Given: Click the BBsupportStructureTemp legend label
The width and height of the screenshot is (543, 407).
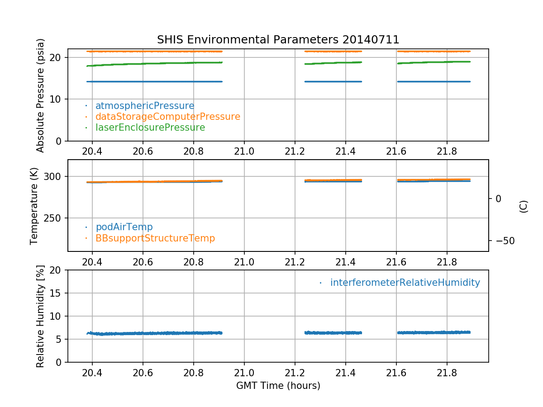Looking at the screenshot, I should 155,238.
